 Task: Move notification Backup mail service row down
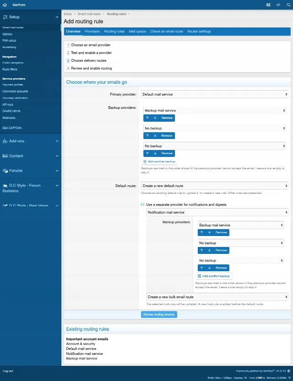[x=209, y=232]
